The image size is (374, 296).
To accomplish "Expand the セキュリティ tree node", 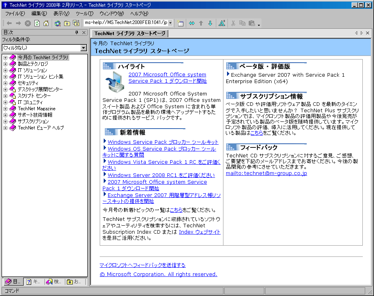I will [x=6, y=83].
